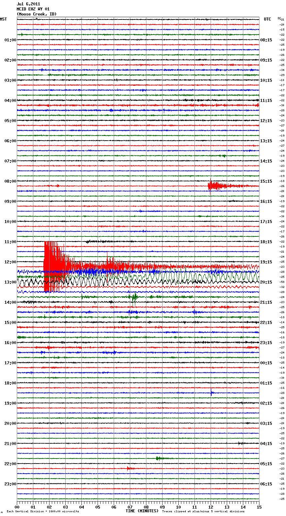Click the 08:15 UTC time label
Image resolution: width=286 pixels, height=516 pixels.
(266, 40)
